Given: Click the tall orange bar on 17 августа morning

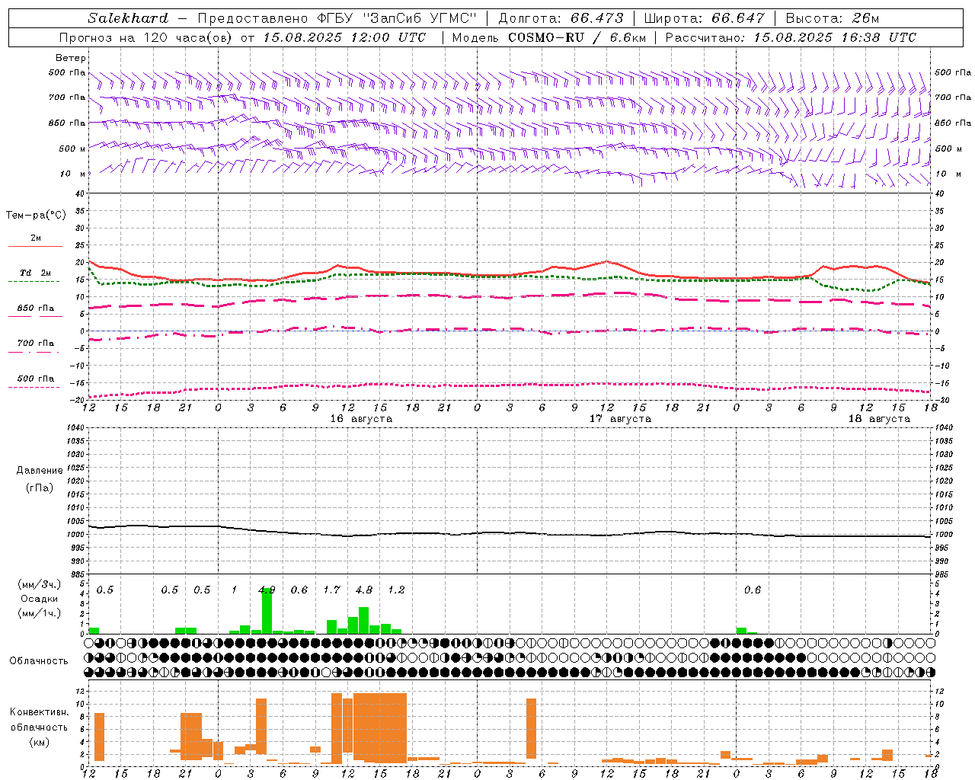Looking at the screenshot, I should point(531,729).
